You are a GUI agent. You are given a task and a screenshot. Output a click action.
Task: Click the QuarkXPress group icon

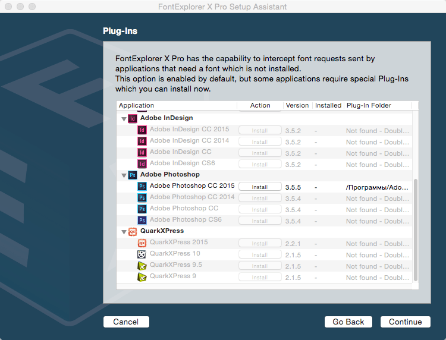pos(133,231)
